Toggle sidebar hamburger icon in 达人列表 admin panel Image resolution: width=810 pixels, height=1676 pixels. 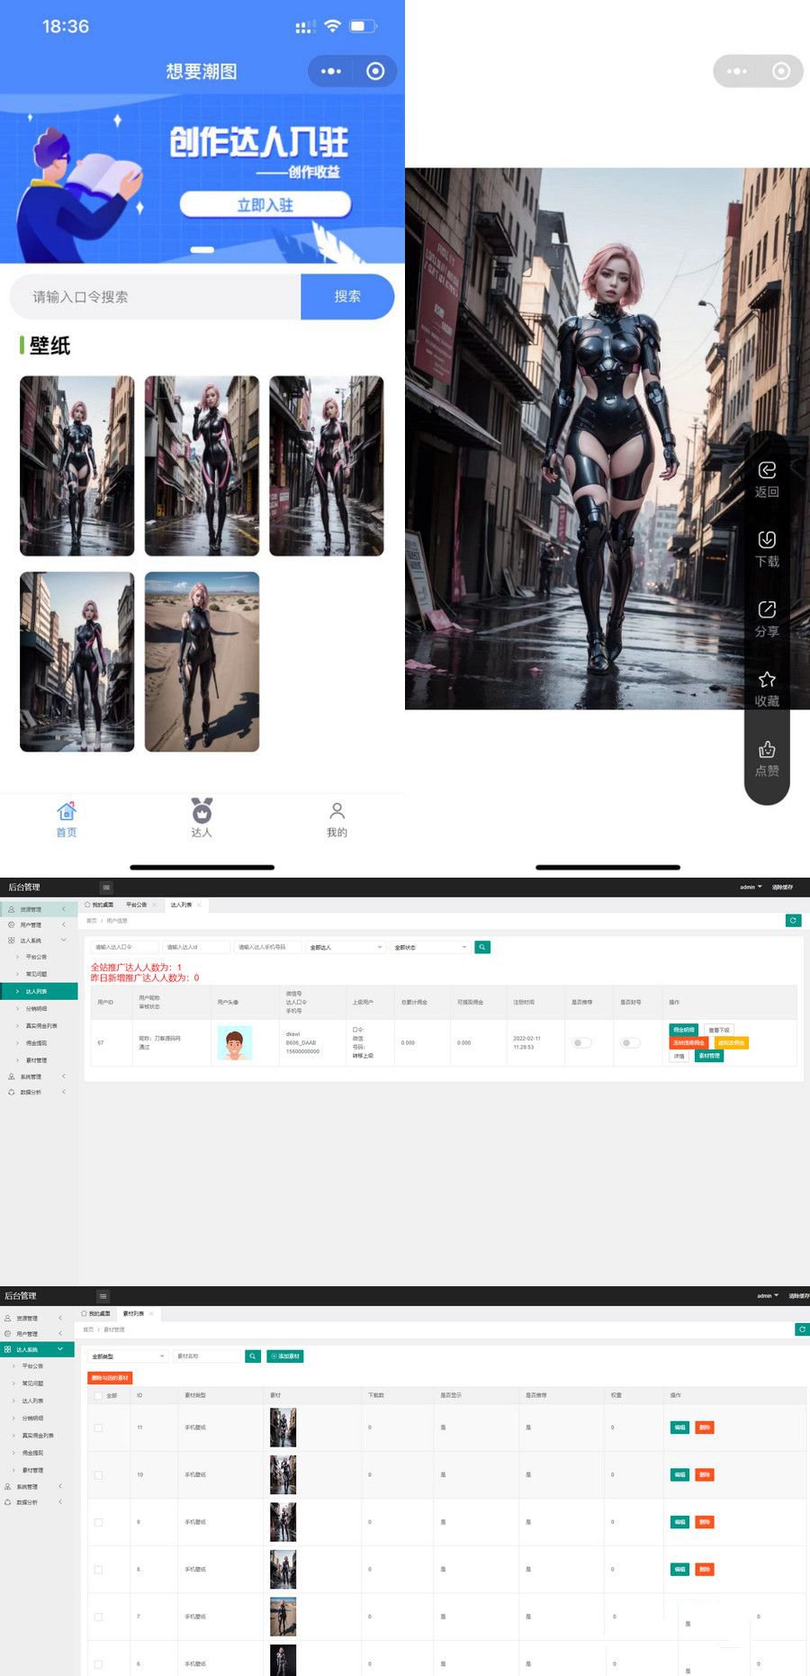tap(106, 887)
